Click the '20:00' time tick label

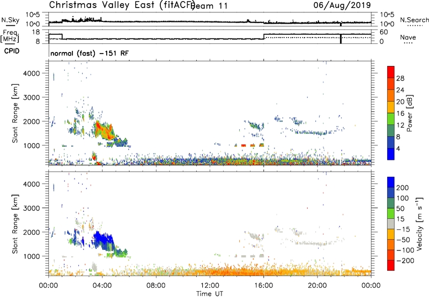(317, 286)
